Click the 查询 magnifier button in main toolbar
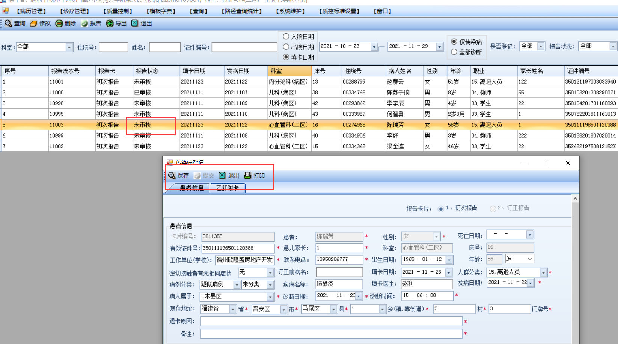This screenshot has width=618, height=344. [15, 24]
